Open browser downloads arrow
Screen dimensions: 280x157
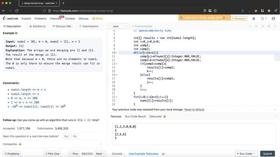tap(242, 10)
